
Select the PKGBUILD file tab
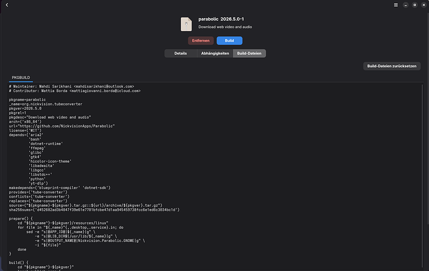(x=21, y=78)
